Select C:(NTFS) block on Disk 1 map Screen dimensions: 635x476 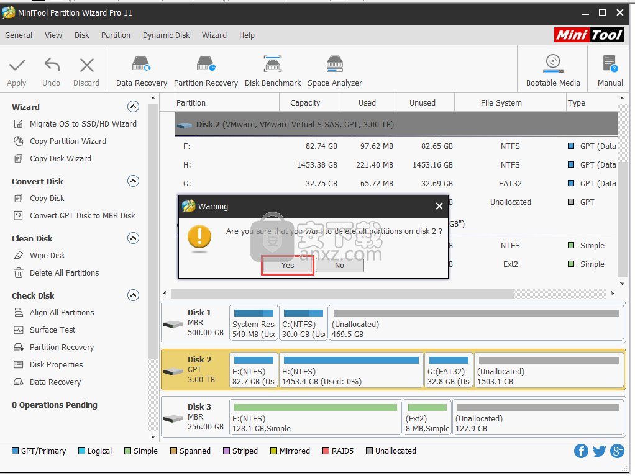(x=303, y=323)
